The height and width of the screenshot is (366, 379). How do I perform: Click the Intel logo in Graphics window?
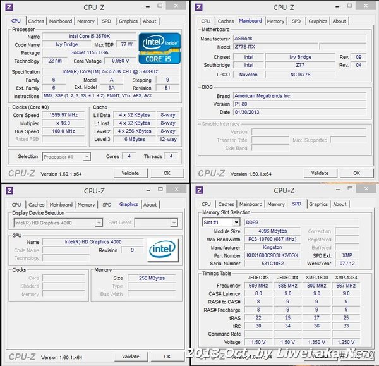tap(163, 250)
